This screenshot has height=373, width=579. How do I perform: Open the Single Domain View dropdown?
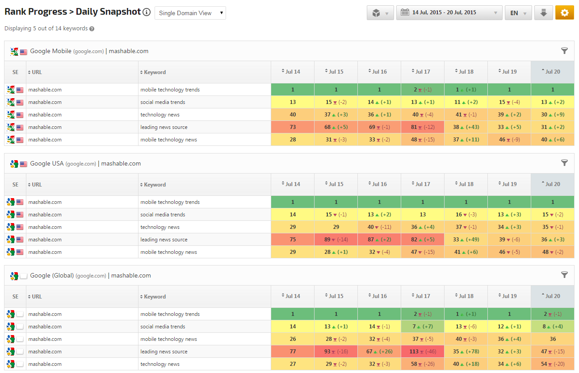click(x=190, y=13)
